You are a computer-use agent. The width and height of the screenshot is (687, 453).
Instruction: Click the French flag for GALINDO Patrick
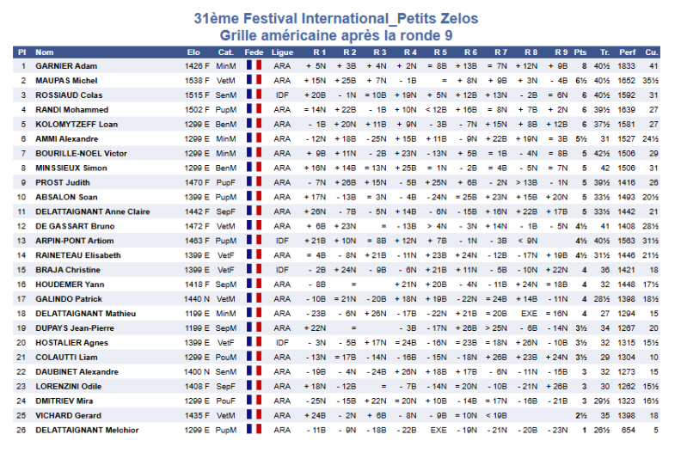(254, 299)
